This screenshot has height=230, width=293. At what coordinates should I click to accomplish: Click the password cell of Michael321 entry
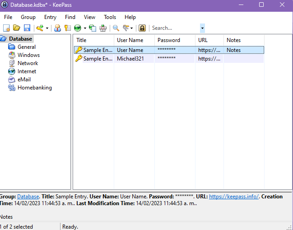pos(175,59)
